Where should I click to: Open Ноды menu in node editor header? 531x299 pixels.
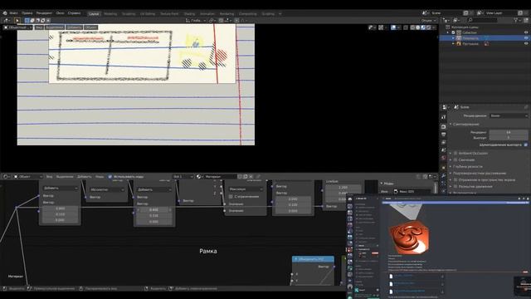tap(100, 177)
